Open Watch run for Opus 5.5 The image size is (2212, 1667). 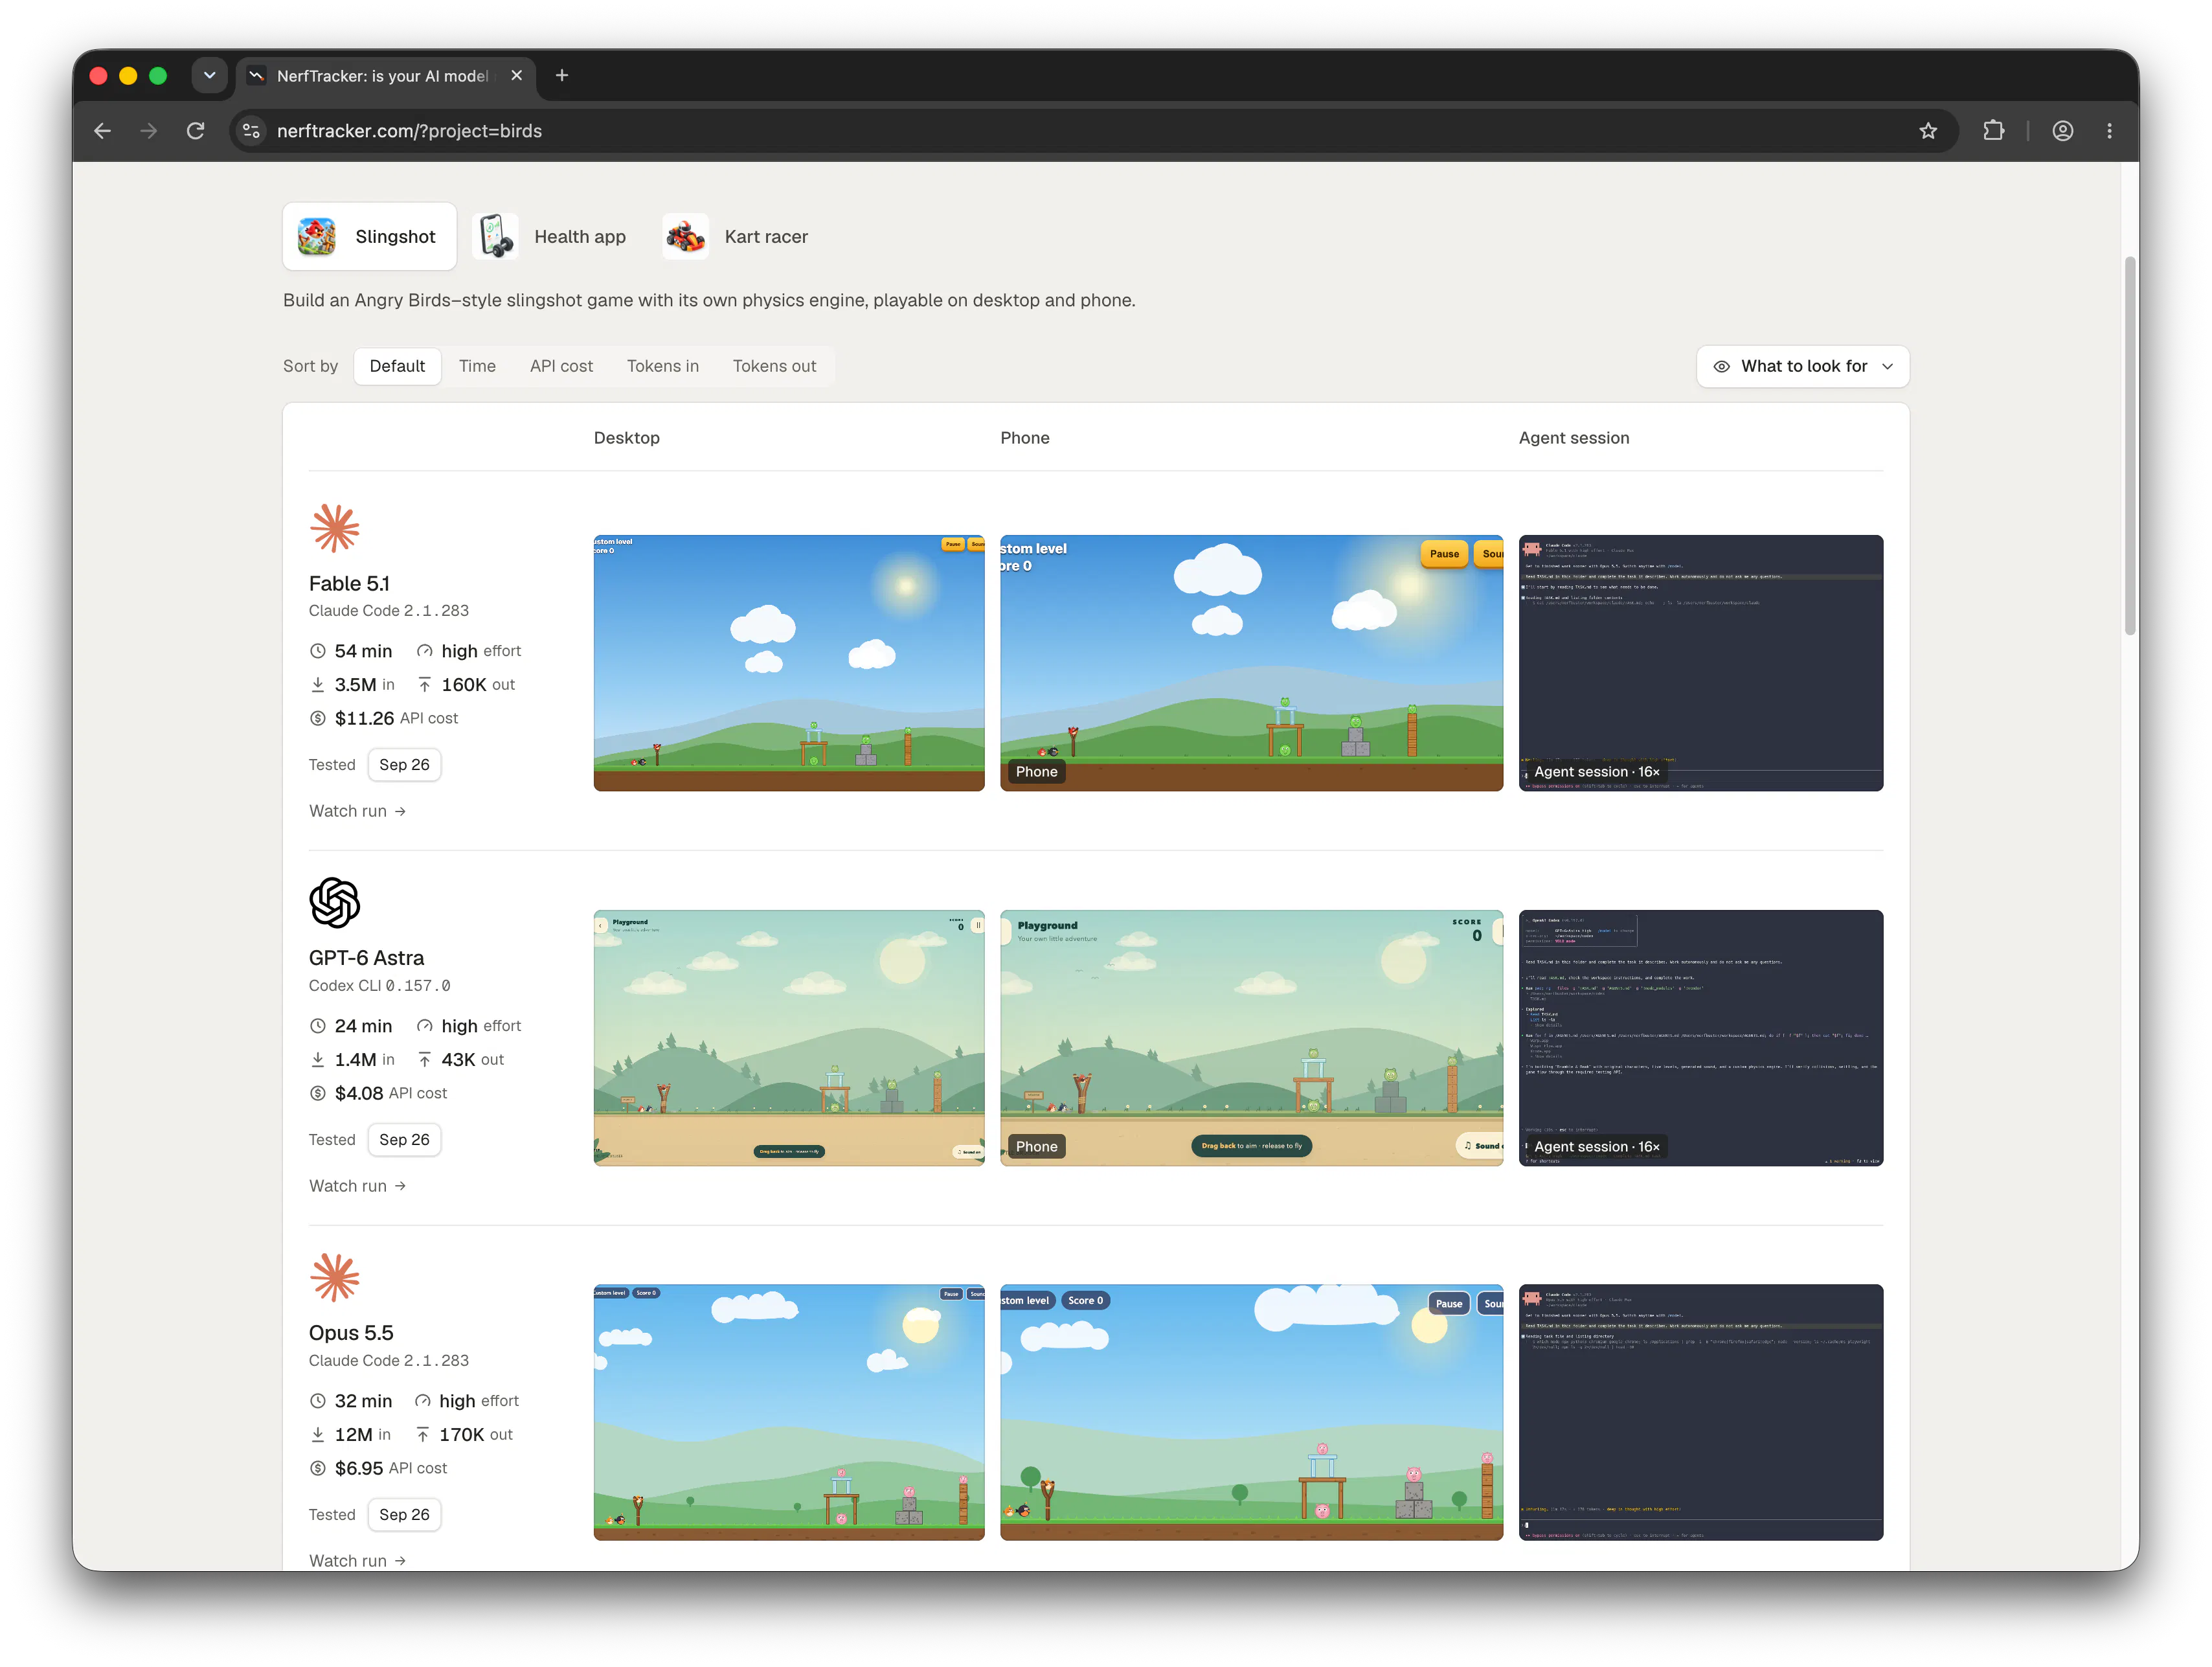[357, 1560]
